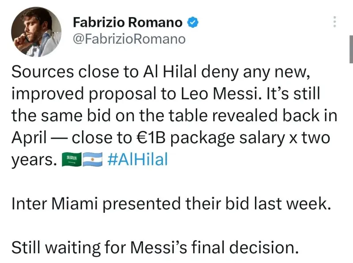Screen dimensions: 353x263
Task: Click the blue verified checkmark badge
Action: (193, 22)
